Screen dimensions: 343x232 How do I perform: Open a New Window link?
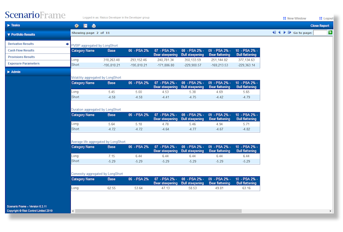(x=296, y=18)
